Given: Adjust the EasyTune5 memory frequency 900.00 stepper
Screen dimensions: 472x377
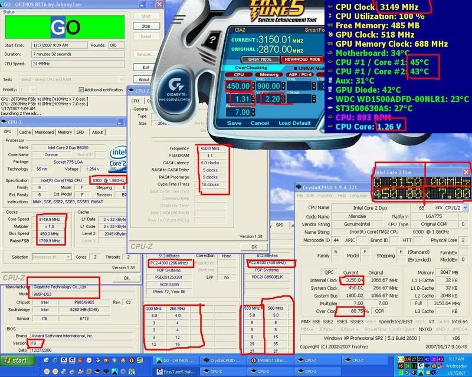Looking at the screenshot, I should pos(283,86).
